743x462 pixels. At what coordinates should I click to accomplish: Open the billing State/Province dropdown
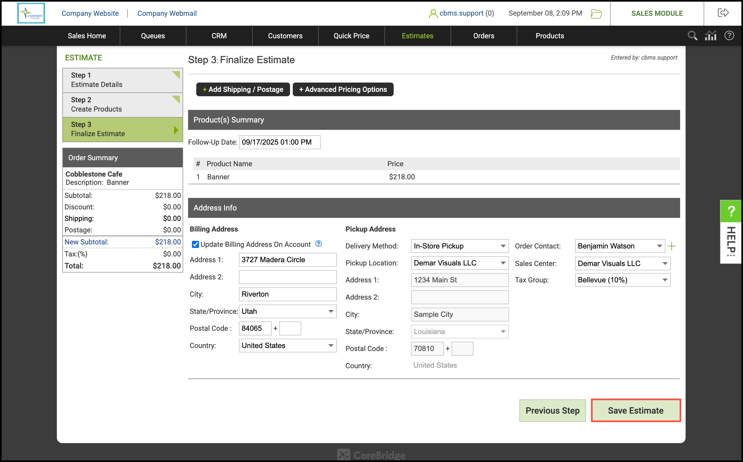click(x=288, y=311)
